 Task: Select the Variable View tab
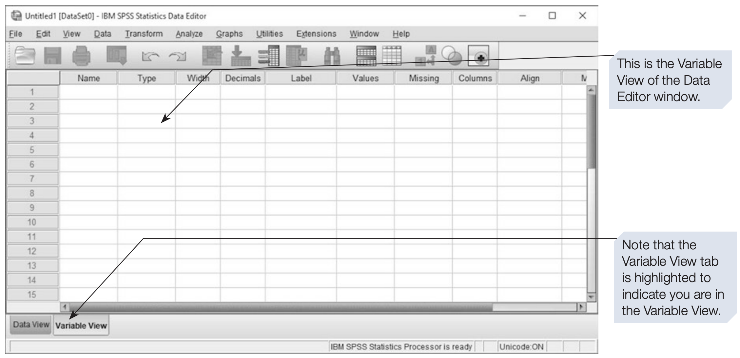[81, 326]
